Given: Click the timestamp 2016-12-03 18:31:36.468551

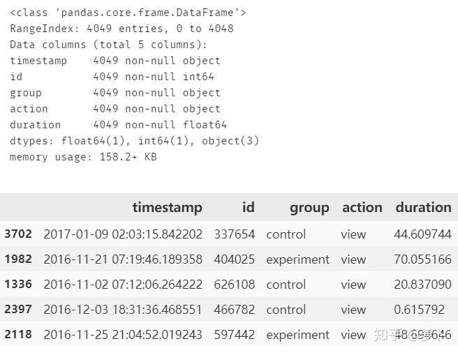Looking at the screenshot, I should [123, 310].
